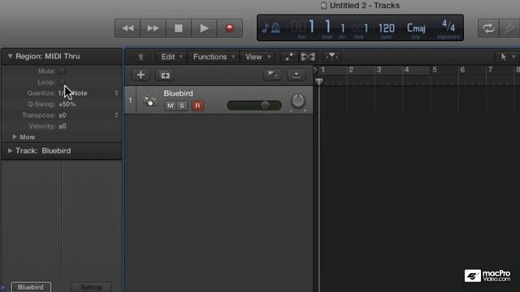
Task: Open the Quantize value popup
Action: [x=88, y=93]
